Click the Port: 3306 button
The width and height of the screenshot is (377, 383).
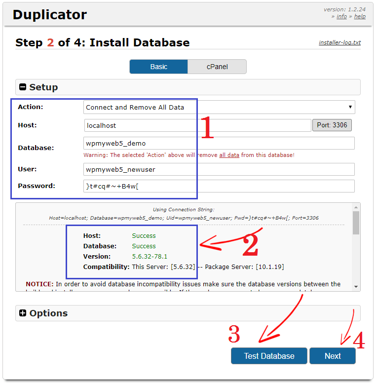[x=332, y=125]
